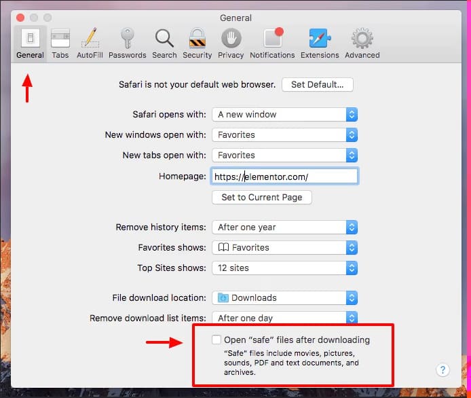Open the New windows open with dropdown
471x398 pixels.
284,135
